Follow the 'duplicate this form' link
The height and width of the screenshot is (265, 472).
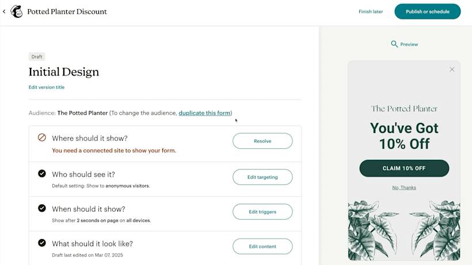(204, 113)
